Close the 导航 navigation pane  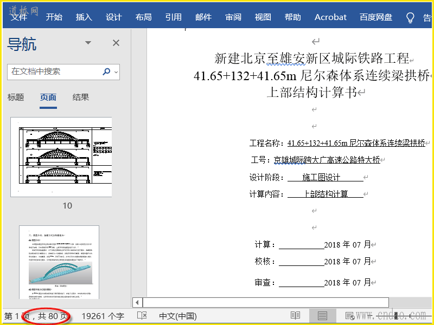pos(116,43)
